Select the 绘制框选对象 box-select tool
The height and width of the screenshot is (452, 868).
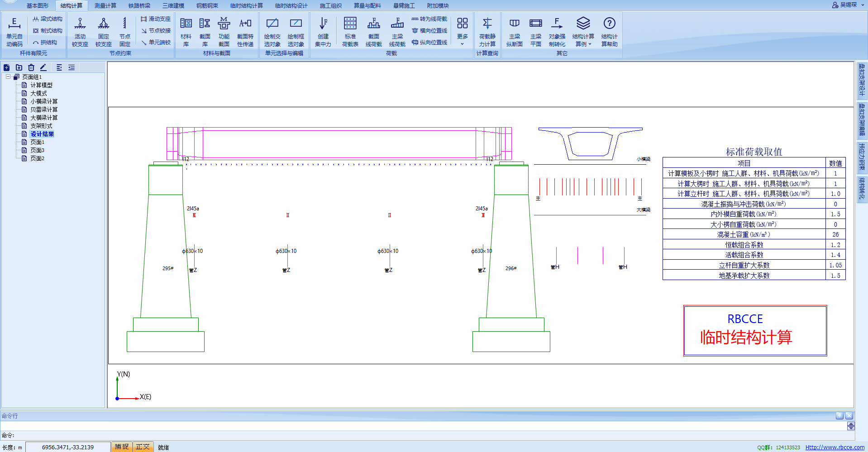click(296, 32)
